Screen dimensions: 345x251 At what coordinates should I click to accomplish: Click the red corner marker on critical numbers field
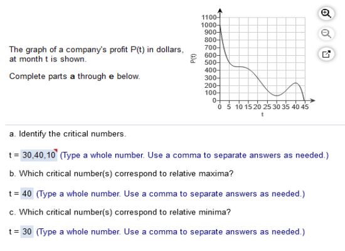click(x=55, y=151)
